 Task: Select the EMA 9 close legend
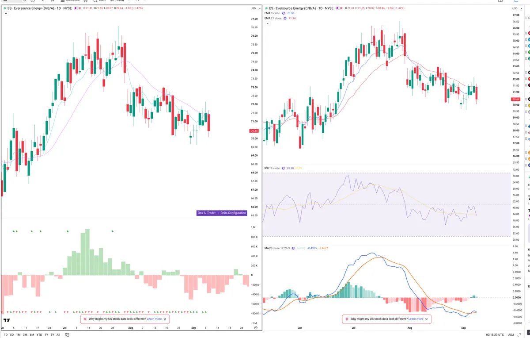(272, 13)
